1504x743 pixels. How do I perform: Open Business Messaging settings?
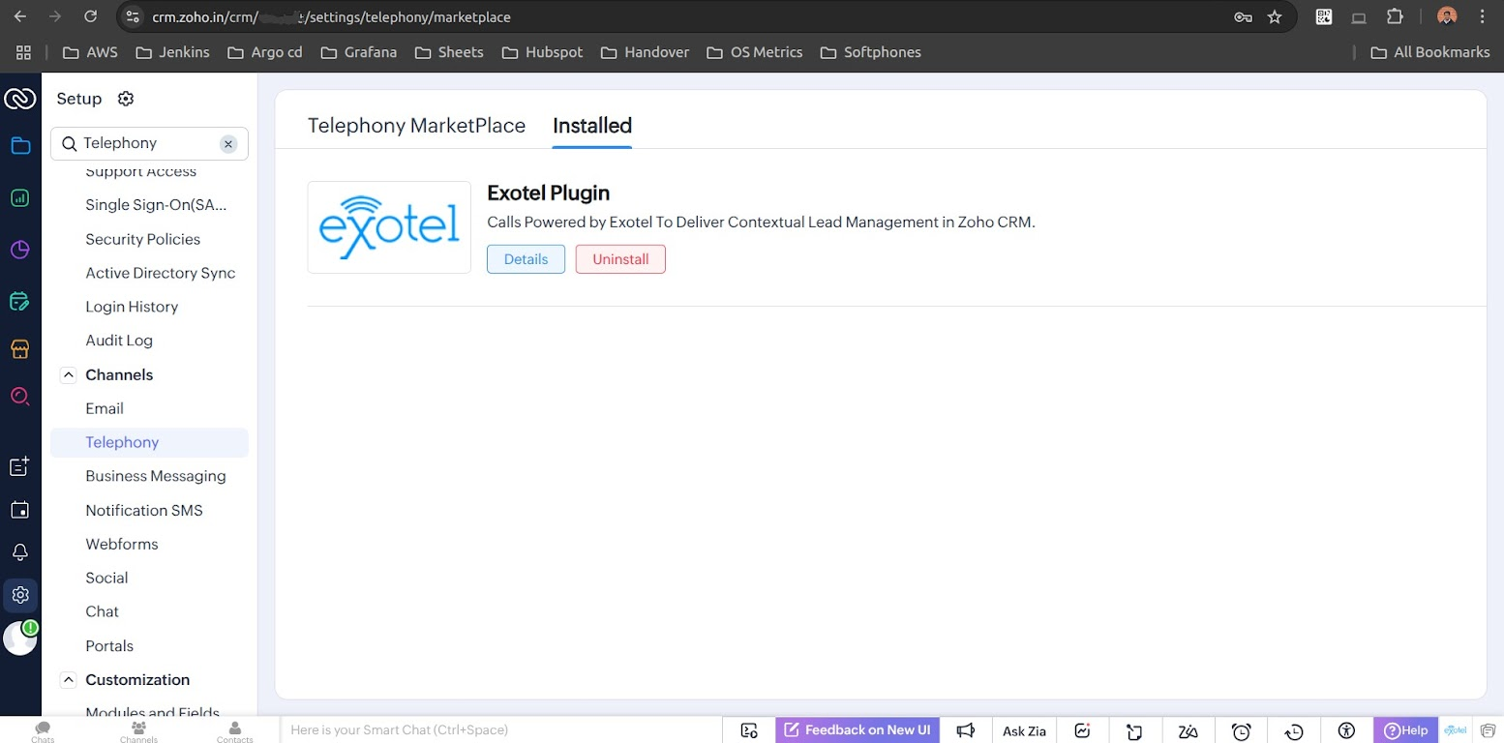[x=156, y=476]
